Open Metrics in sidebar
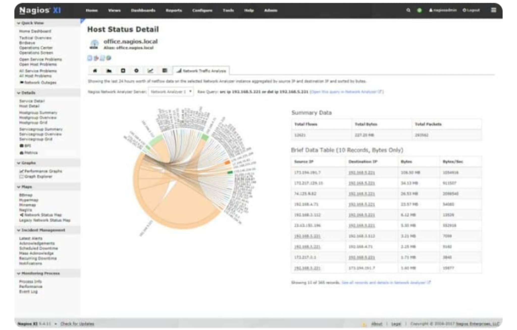This screenshot has width=517, height=330. [x=29, y=153]
